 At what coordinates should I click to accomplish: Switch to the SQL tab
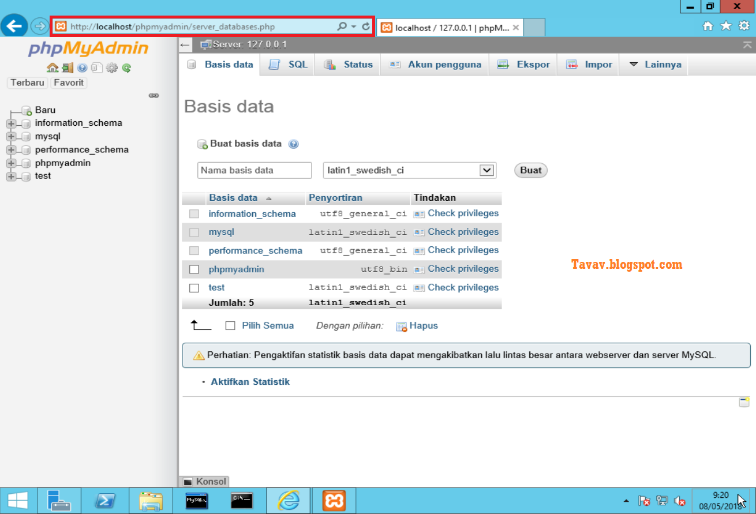click(x=287, y=65)
